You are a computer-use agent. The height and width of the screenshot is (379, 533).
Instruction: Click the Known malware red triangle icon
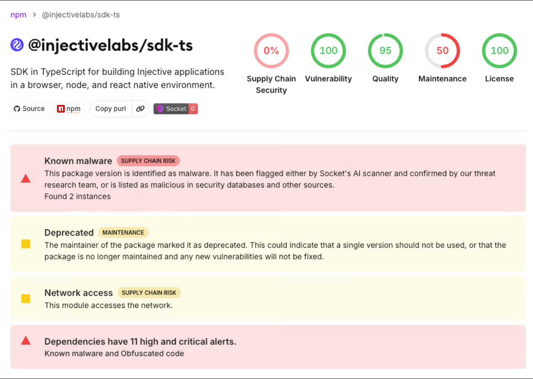click(x=26, y=178)
